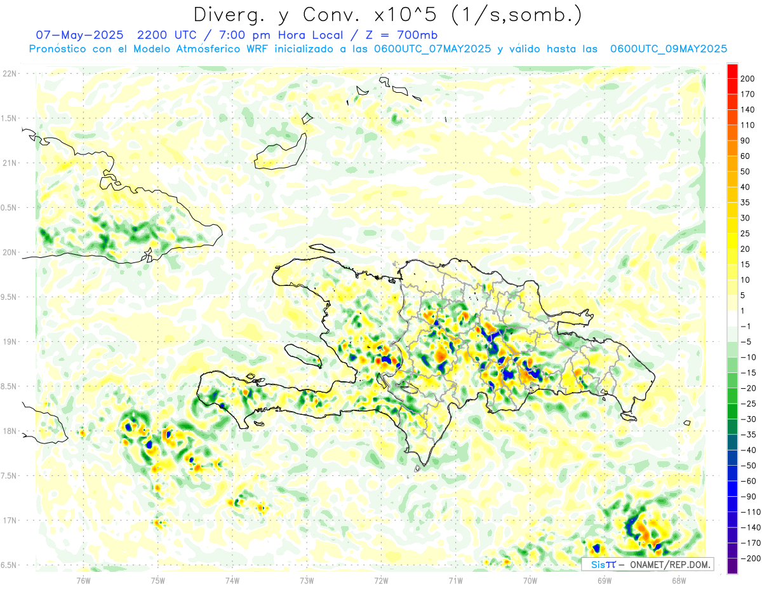Click the "-90" color scale value

point(750,497)
